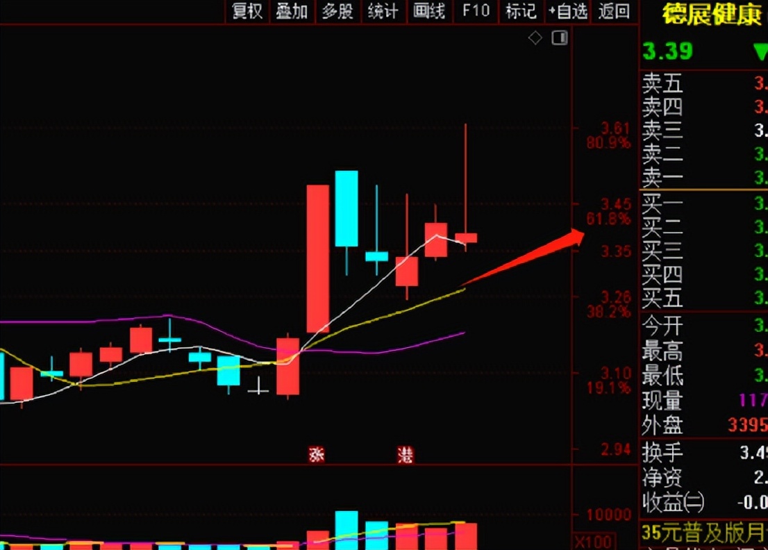The image size is (768, 550).
Task: Select the 买四 order row
Action: [704, 274]
